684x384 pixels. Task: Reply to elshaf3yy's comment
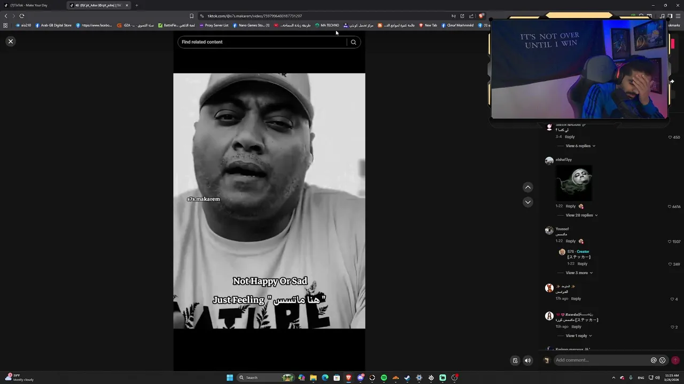(571, 206)
